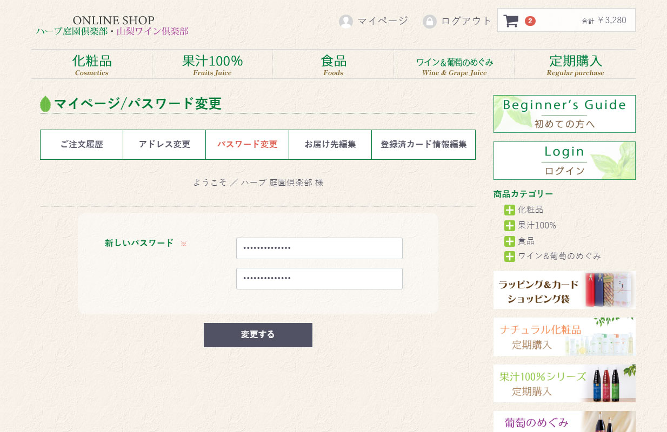Open the ご注文履歴 tab

(82, 145)
